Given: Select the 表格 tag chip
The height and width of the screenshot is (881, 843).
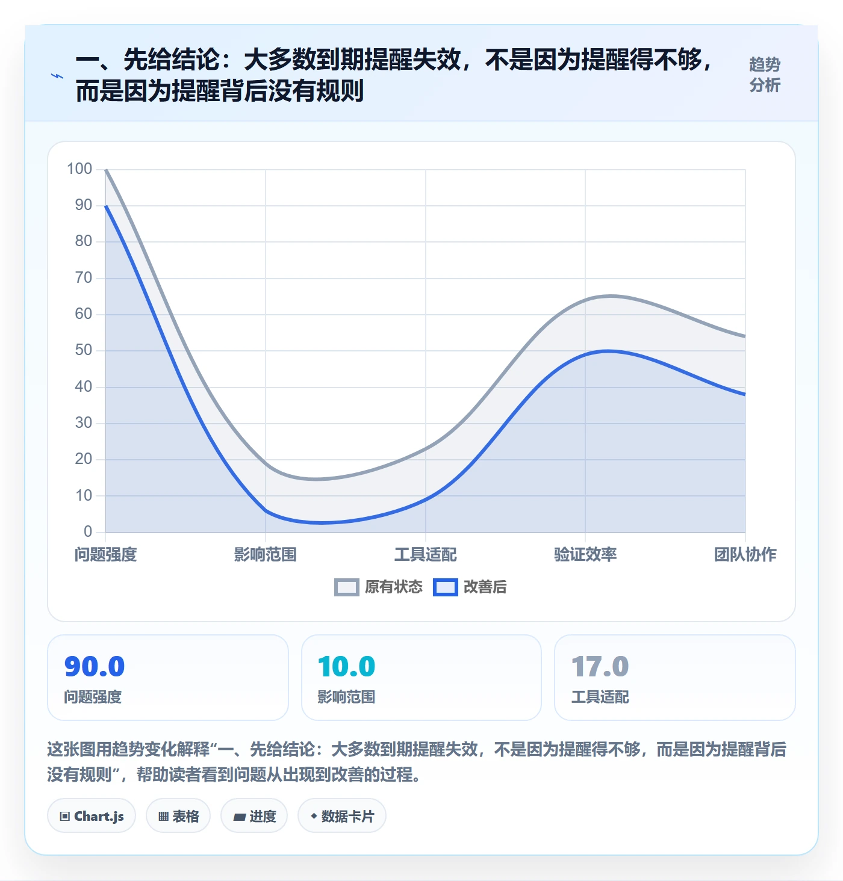Looking at the screenshot, I should 178,816.
